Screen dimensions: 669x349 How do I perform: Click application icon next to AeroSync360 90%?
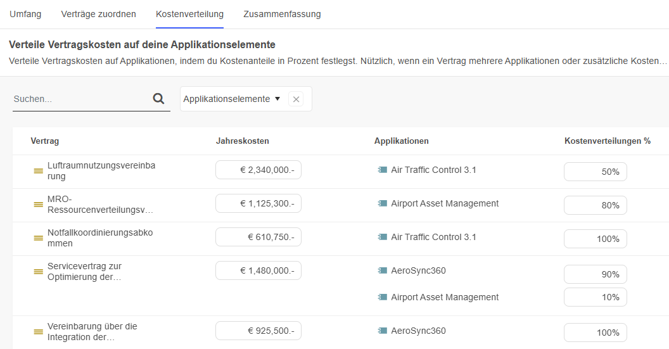coord(382,270)
